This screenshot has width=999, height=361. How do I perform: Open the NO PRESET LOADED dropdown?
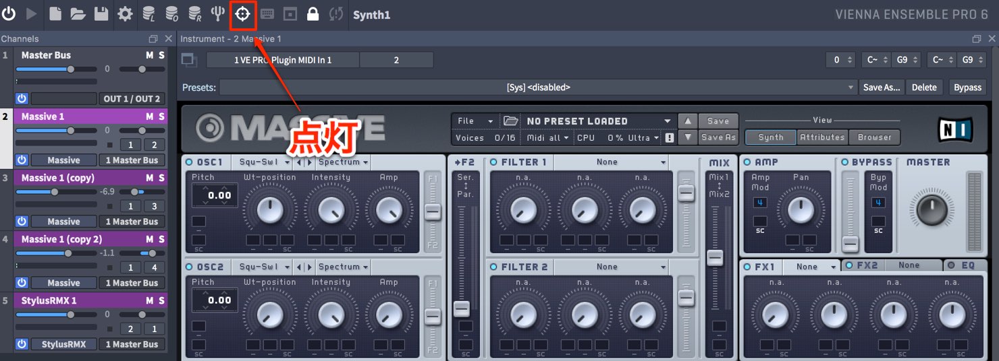598,121
